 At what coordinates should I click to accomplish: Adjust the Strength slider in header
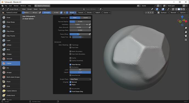coord(51,13)
